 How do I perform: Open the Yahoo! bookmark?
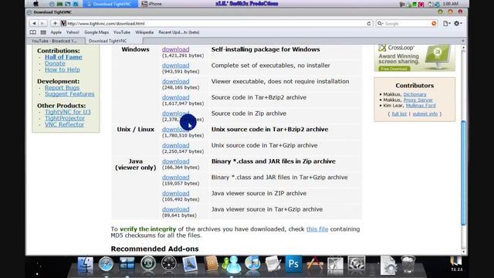(73, 32)
